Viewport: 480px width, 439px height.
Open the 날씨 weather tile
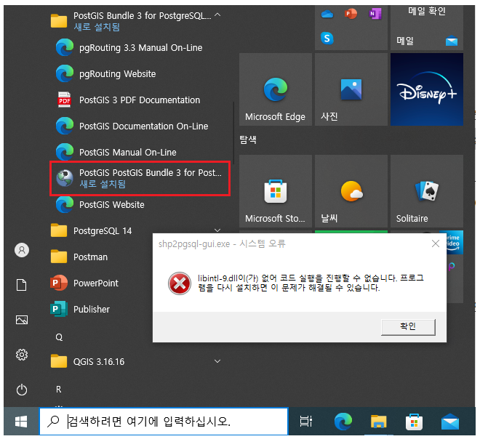click(351, 191)
